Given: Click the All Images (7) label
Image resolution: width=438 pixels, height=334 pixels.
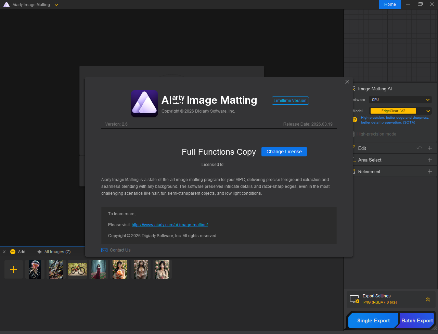Looking at the screenshot, I should [x=57, y=252].
